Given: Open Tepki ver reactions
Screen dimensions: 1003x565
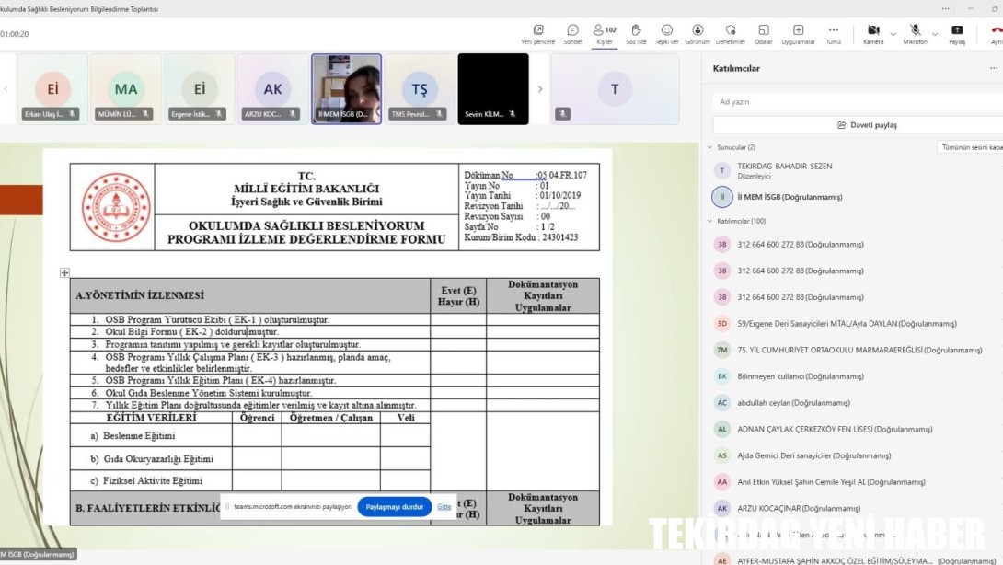Looking at the screenshot, I should coord(666,35).
